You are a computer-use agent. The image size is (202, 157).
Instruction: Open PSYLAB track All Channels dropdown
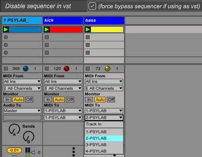(22, 88)
